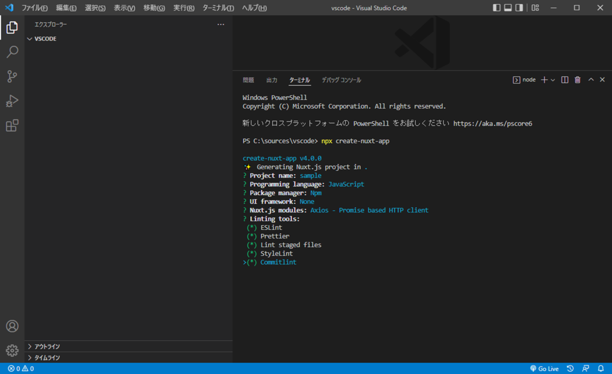This screenshot has width=612, height=374.
Task: Open the 実行(R) menu
Action: point(184,8)
